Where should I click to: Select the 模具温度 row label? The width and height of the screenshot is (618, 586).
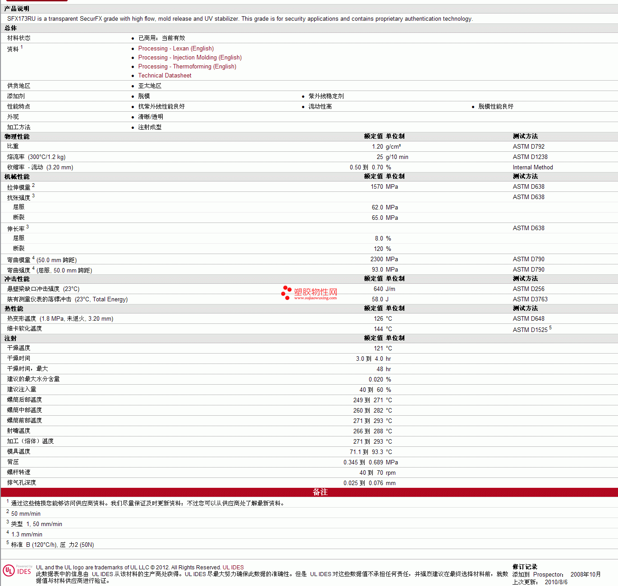point(19,452)
